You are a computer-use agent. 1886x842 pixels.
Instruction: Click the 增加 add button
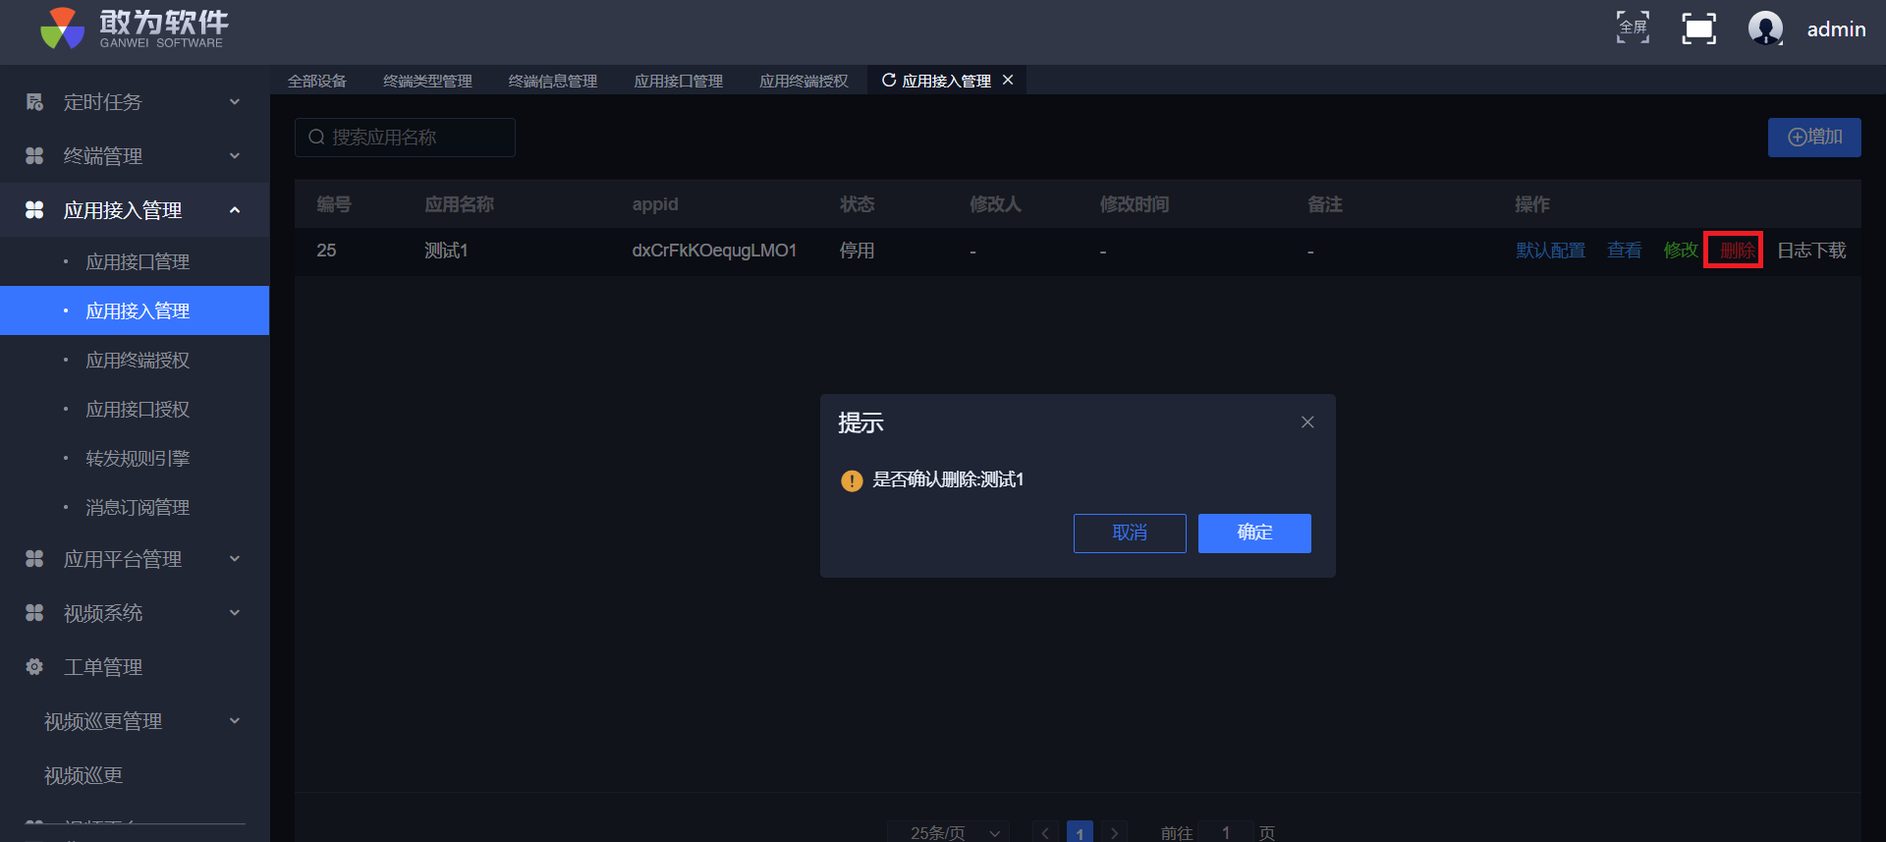pyautogui.click(x=1814, y=138)
